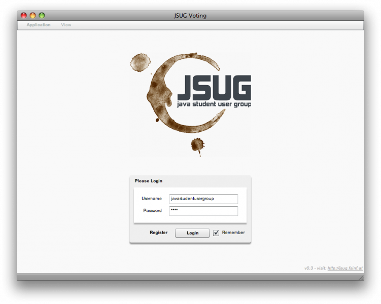Screen dimensions: 381x304
Task: Click the 'Remember' label text
Action: [233, 233]
